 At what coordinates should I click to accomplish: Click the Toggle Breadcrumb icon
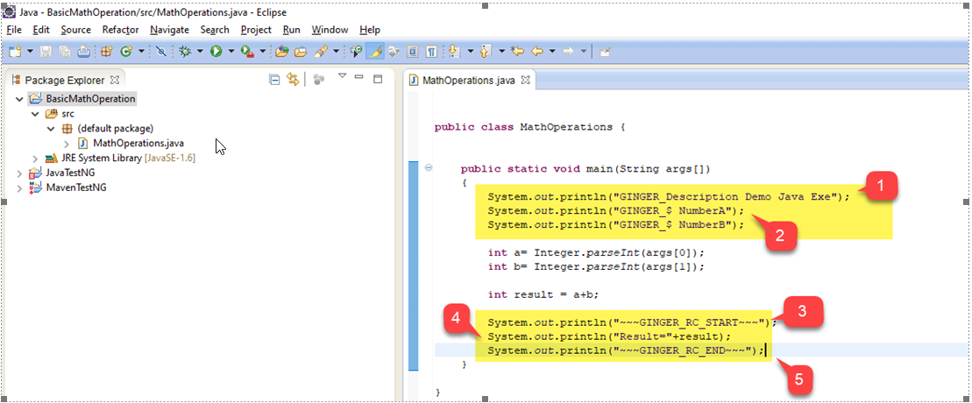356,52
